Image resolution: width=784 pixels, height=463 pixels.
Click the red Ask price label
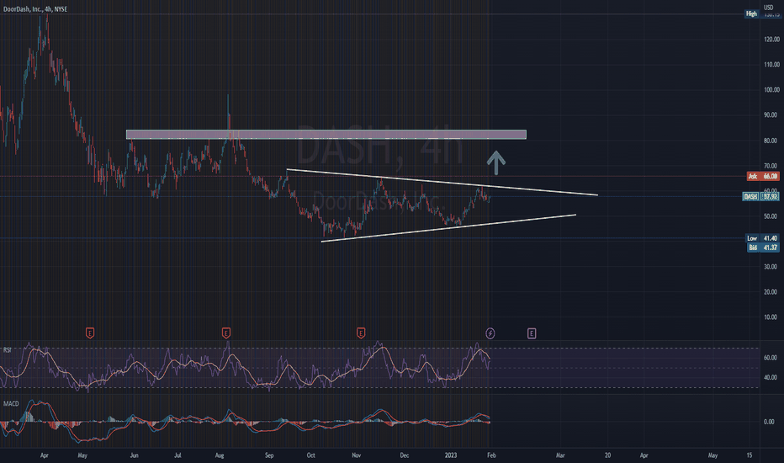tap(762, 176)
